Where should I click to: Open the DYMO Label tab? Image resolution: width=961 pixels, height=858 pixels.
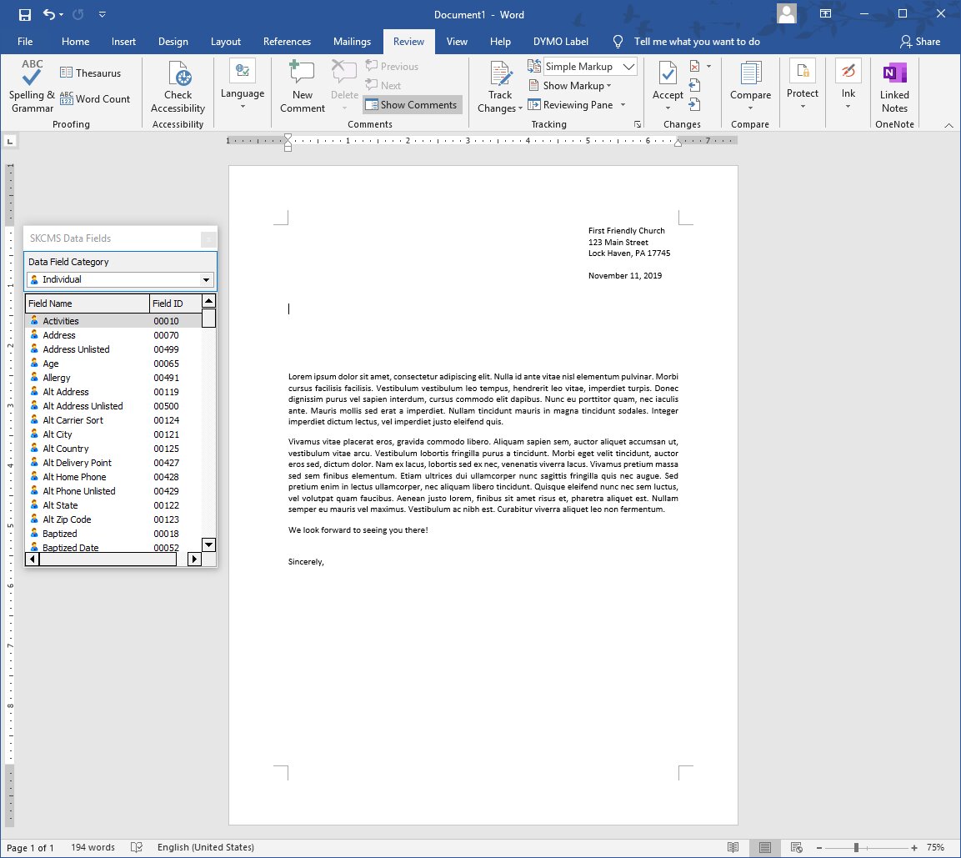(x=560, y=42)
